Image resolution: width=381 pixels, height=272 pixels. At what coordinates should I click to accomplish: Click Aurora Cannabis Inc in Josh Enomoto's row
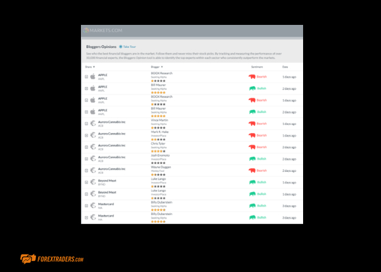pyautogui.click(x=112, y=157)
